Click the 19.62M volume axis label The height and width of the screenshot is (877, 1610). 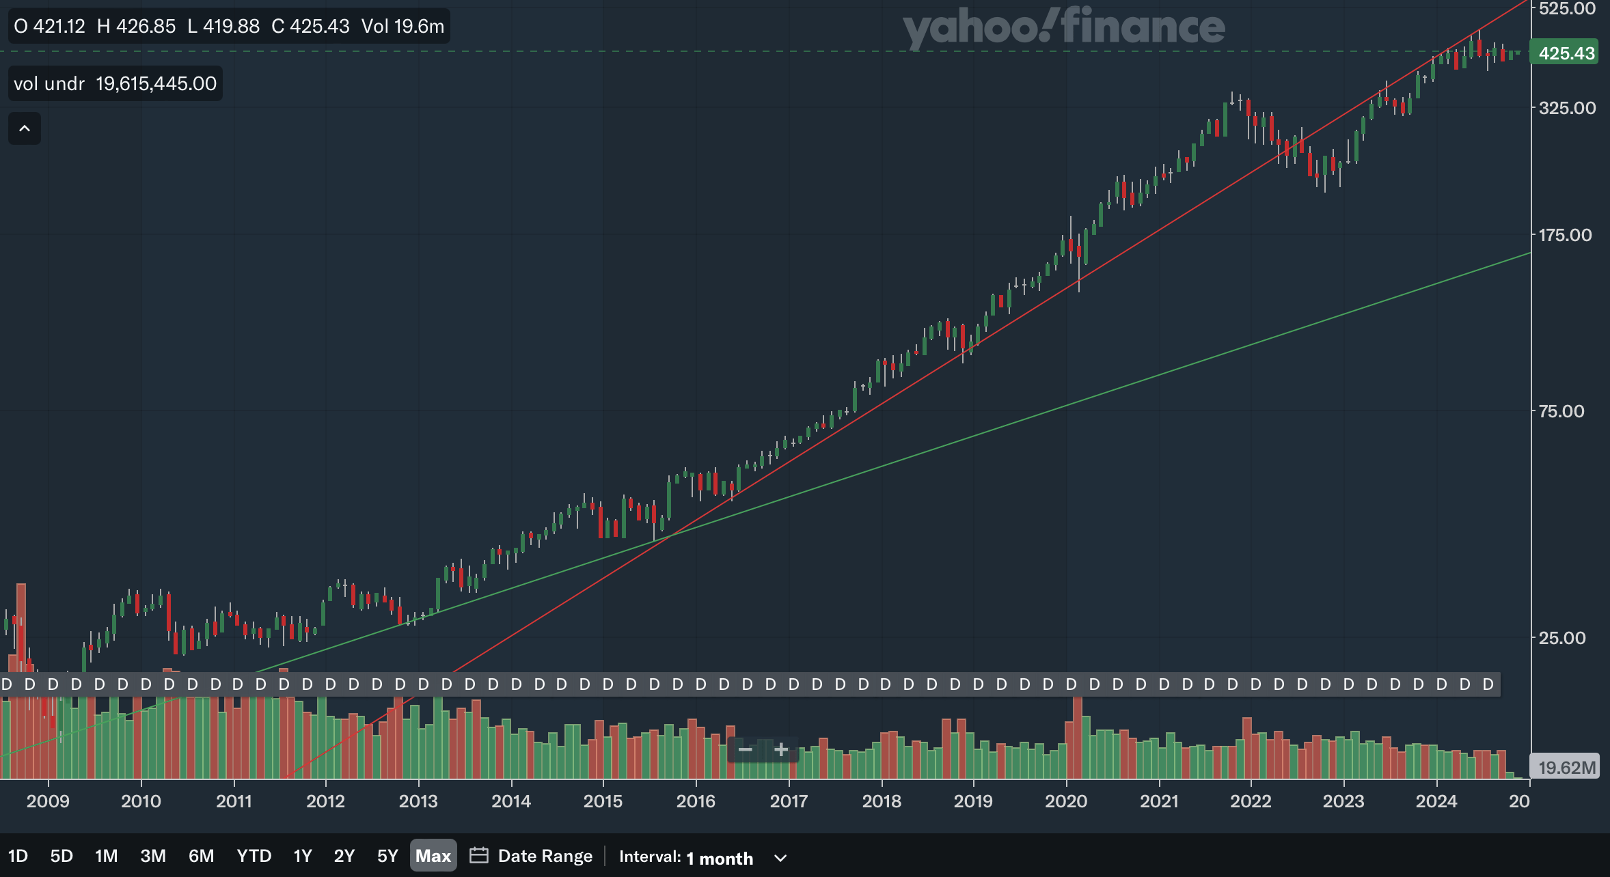click(1566, 767)
